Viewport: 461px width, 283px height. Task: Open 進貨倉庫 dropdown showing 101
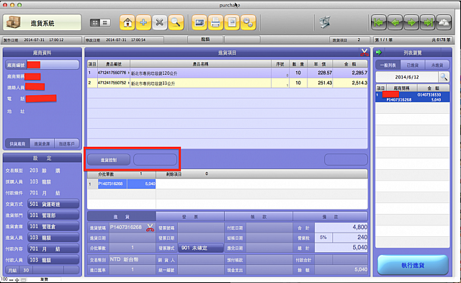tap(53, 226)
